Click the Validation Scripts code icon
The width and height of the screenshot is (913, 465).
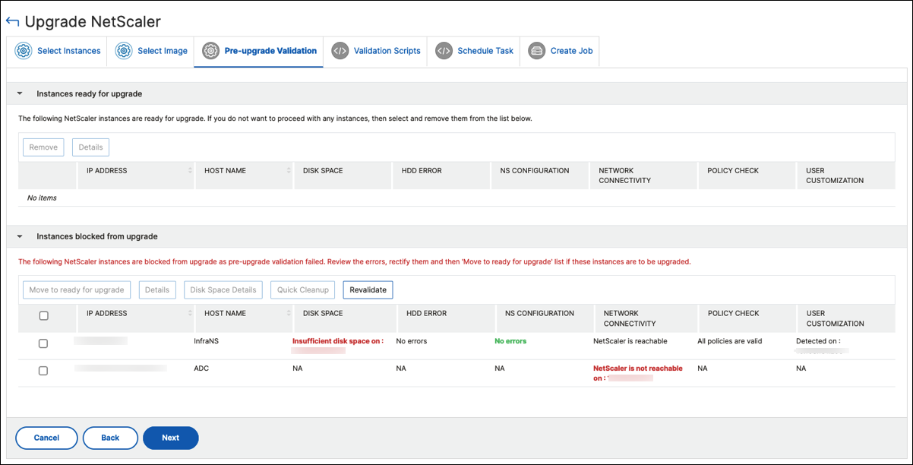(340, 51)
